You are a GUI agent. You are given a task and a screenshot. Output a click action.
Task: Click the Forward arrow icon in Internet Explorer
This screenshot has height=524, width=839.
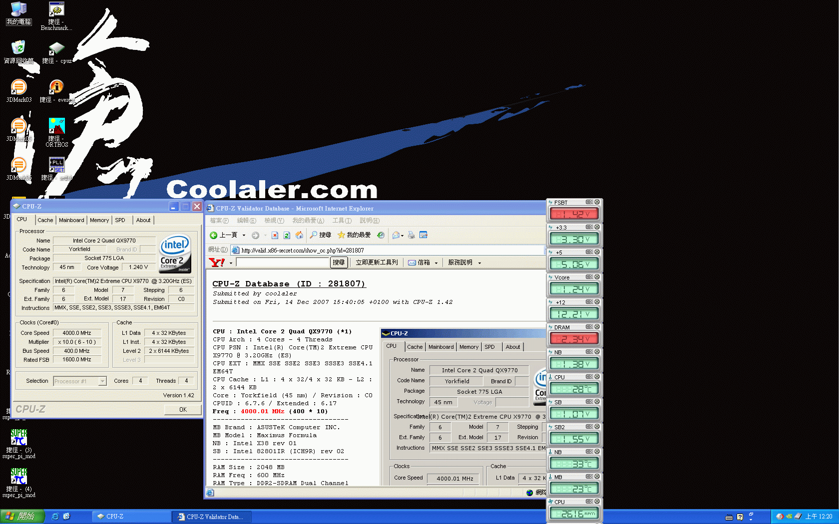(x=255, y=235)
